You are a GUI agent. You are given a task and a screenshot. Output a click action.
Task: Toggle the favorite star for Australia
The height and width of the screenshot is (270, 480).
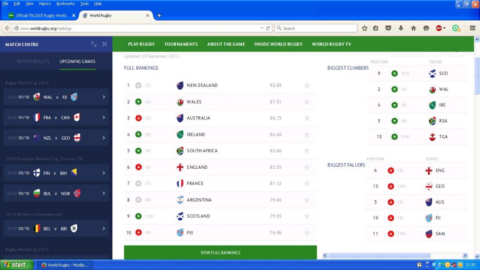click(307, 118)
